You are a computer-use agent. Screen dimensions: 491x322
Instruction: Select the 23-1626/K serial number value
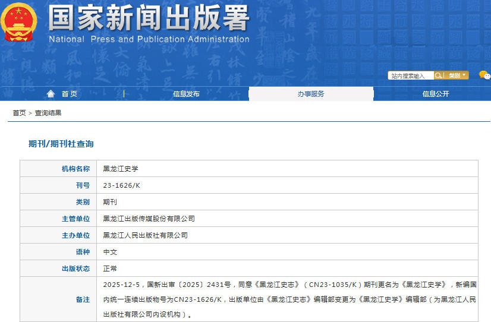pyautogui.click(x=121, y=185)
